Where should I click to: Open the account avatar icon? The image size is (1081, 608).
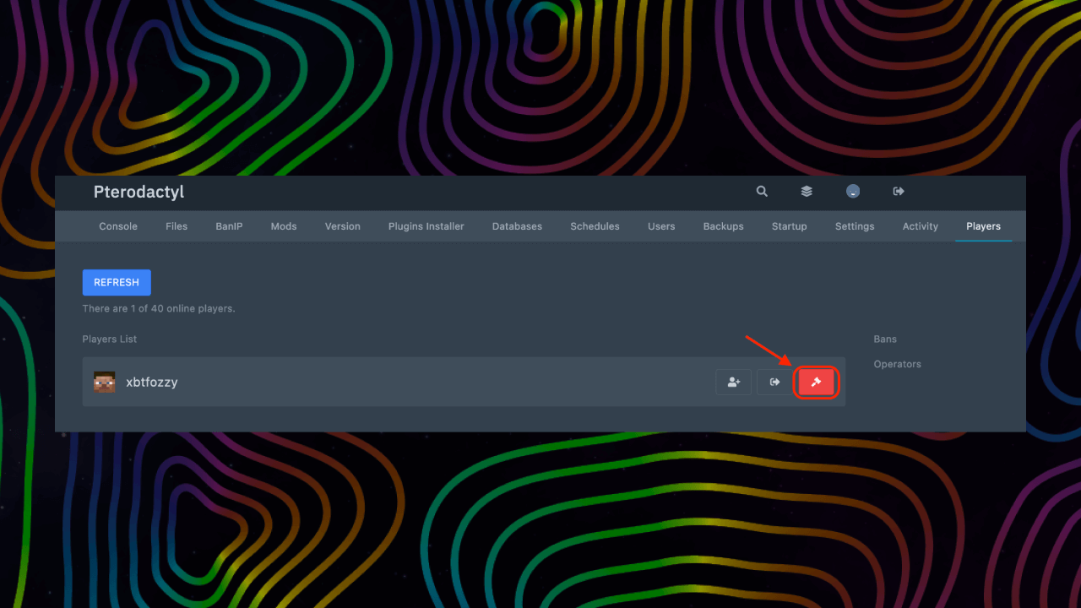853,192
